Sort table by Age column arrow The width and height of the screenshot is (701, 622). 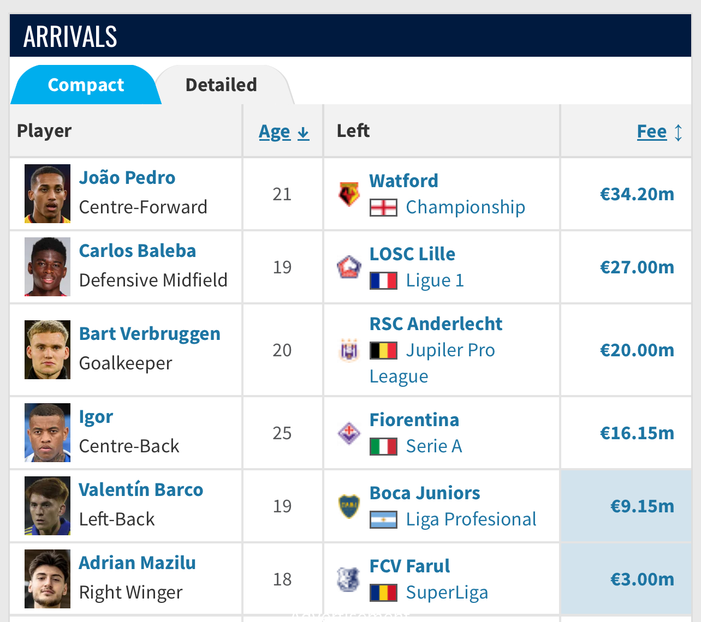(x=304, y=133)
